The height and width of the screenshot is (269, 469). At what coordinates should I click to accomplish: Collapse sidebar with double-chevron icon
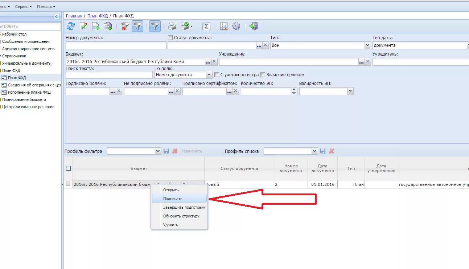[x=57, y=16]
